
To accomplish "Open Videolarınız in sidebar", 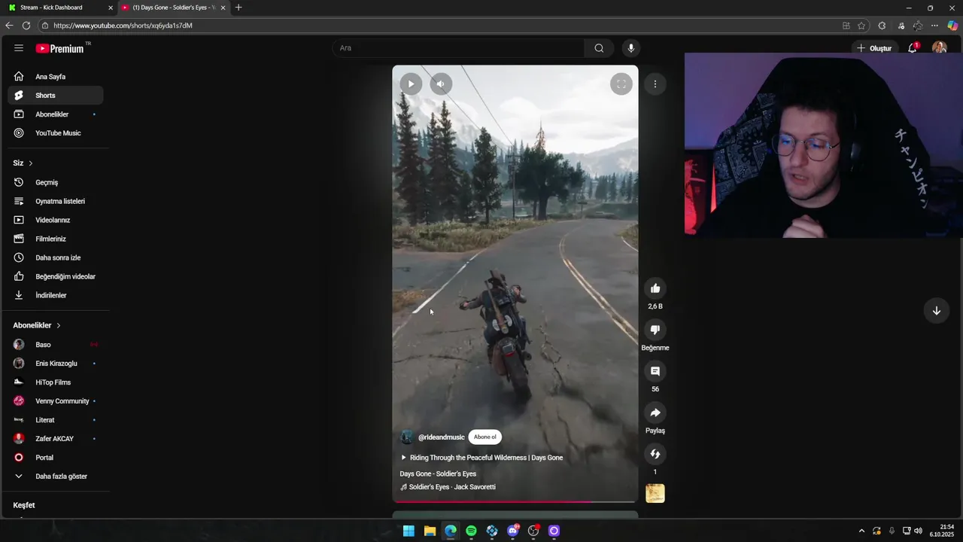I will point(56,220).
